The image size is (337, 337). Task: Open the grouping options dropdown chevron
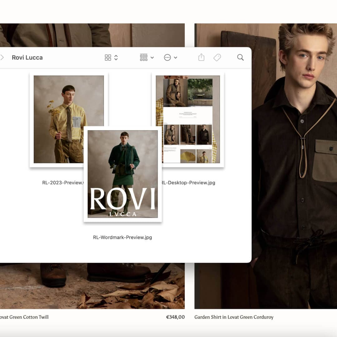coord(152,57)
